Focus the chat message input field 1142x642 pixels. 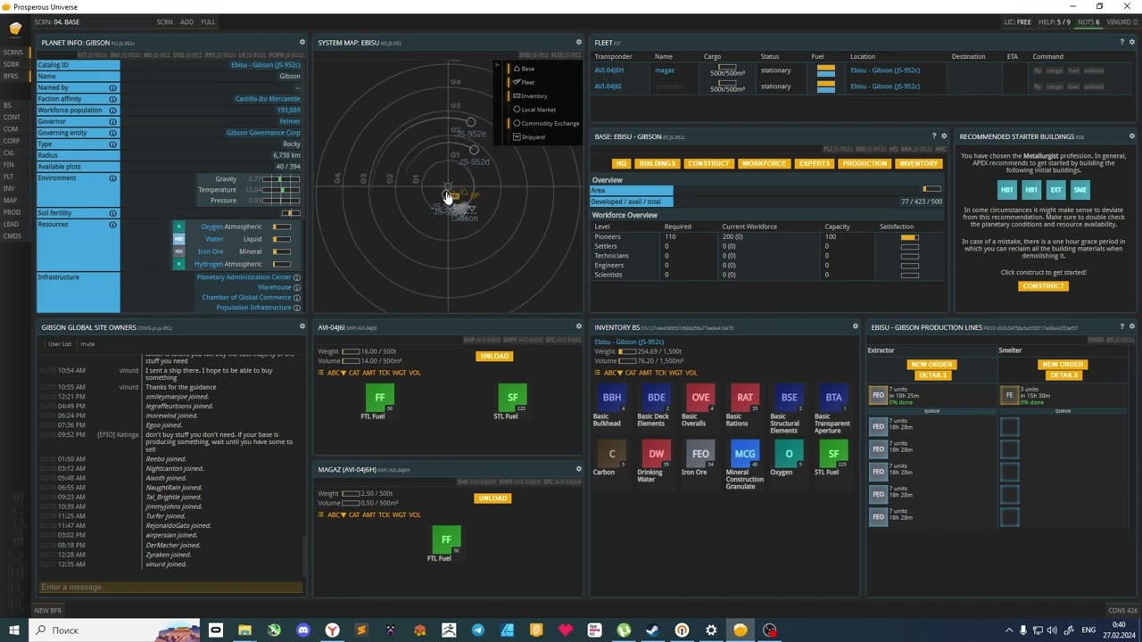pos(171,587)
